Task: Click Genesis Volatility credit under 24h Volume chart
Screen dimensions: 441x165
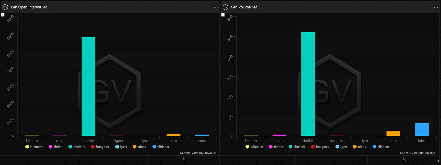Action: pyautogui.click(x=419, y=153)
